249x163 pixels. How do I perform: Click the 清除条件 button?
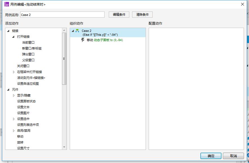[142, 15]
